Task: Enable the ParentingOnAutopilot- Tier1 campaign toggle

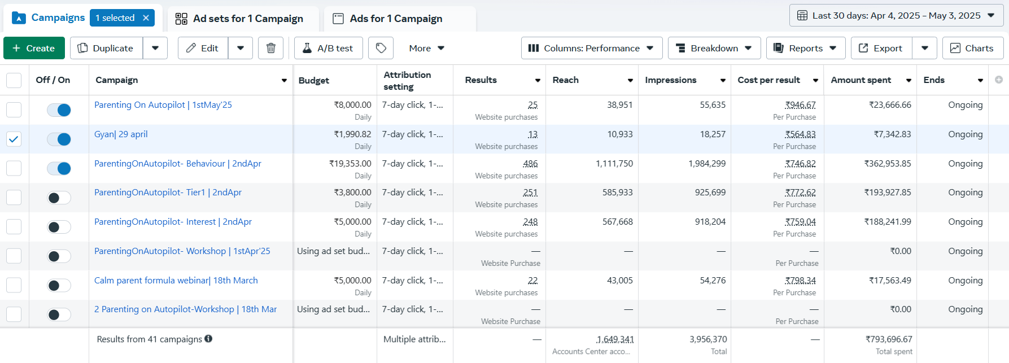Action: click(59, 198)
